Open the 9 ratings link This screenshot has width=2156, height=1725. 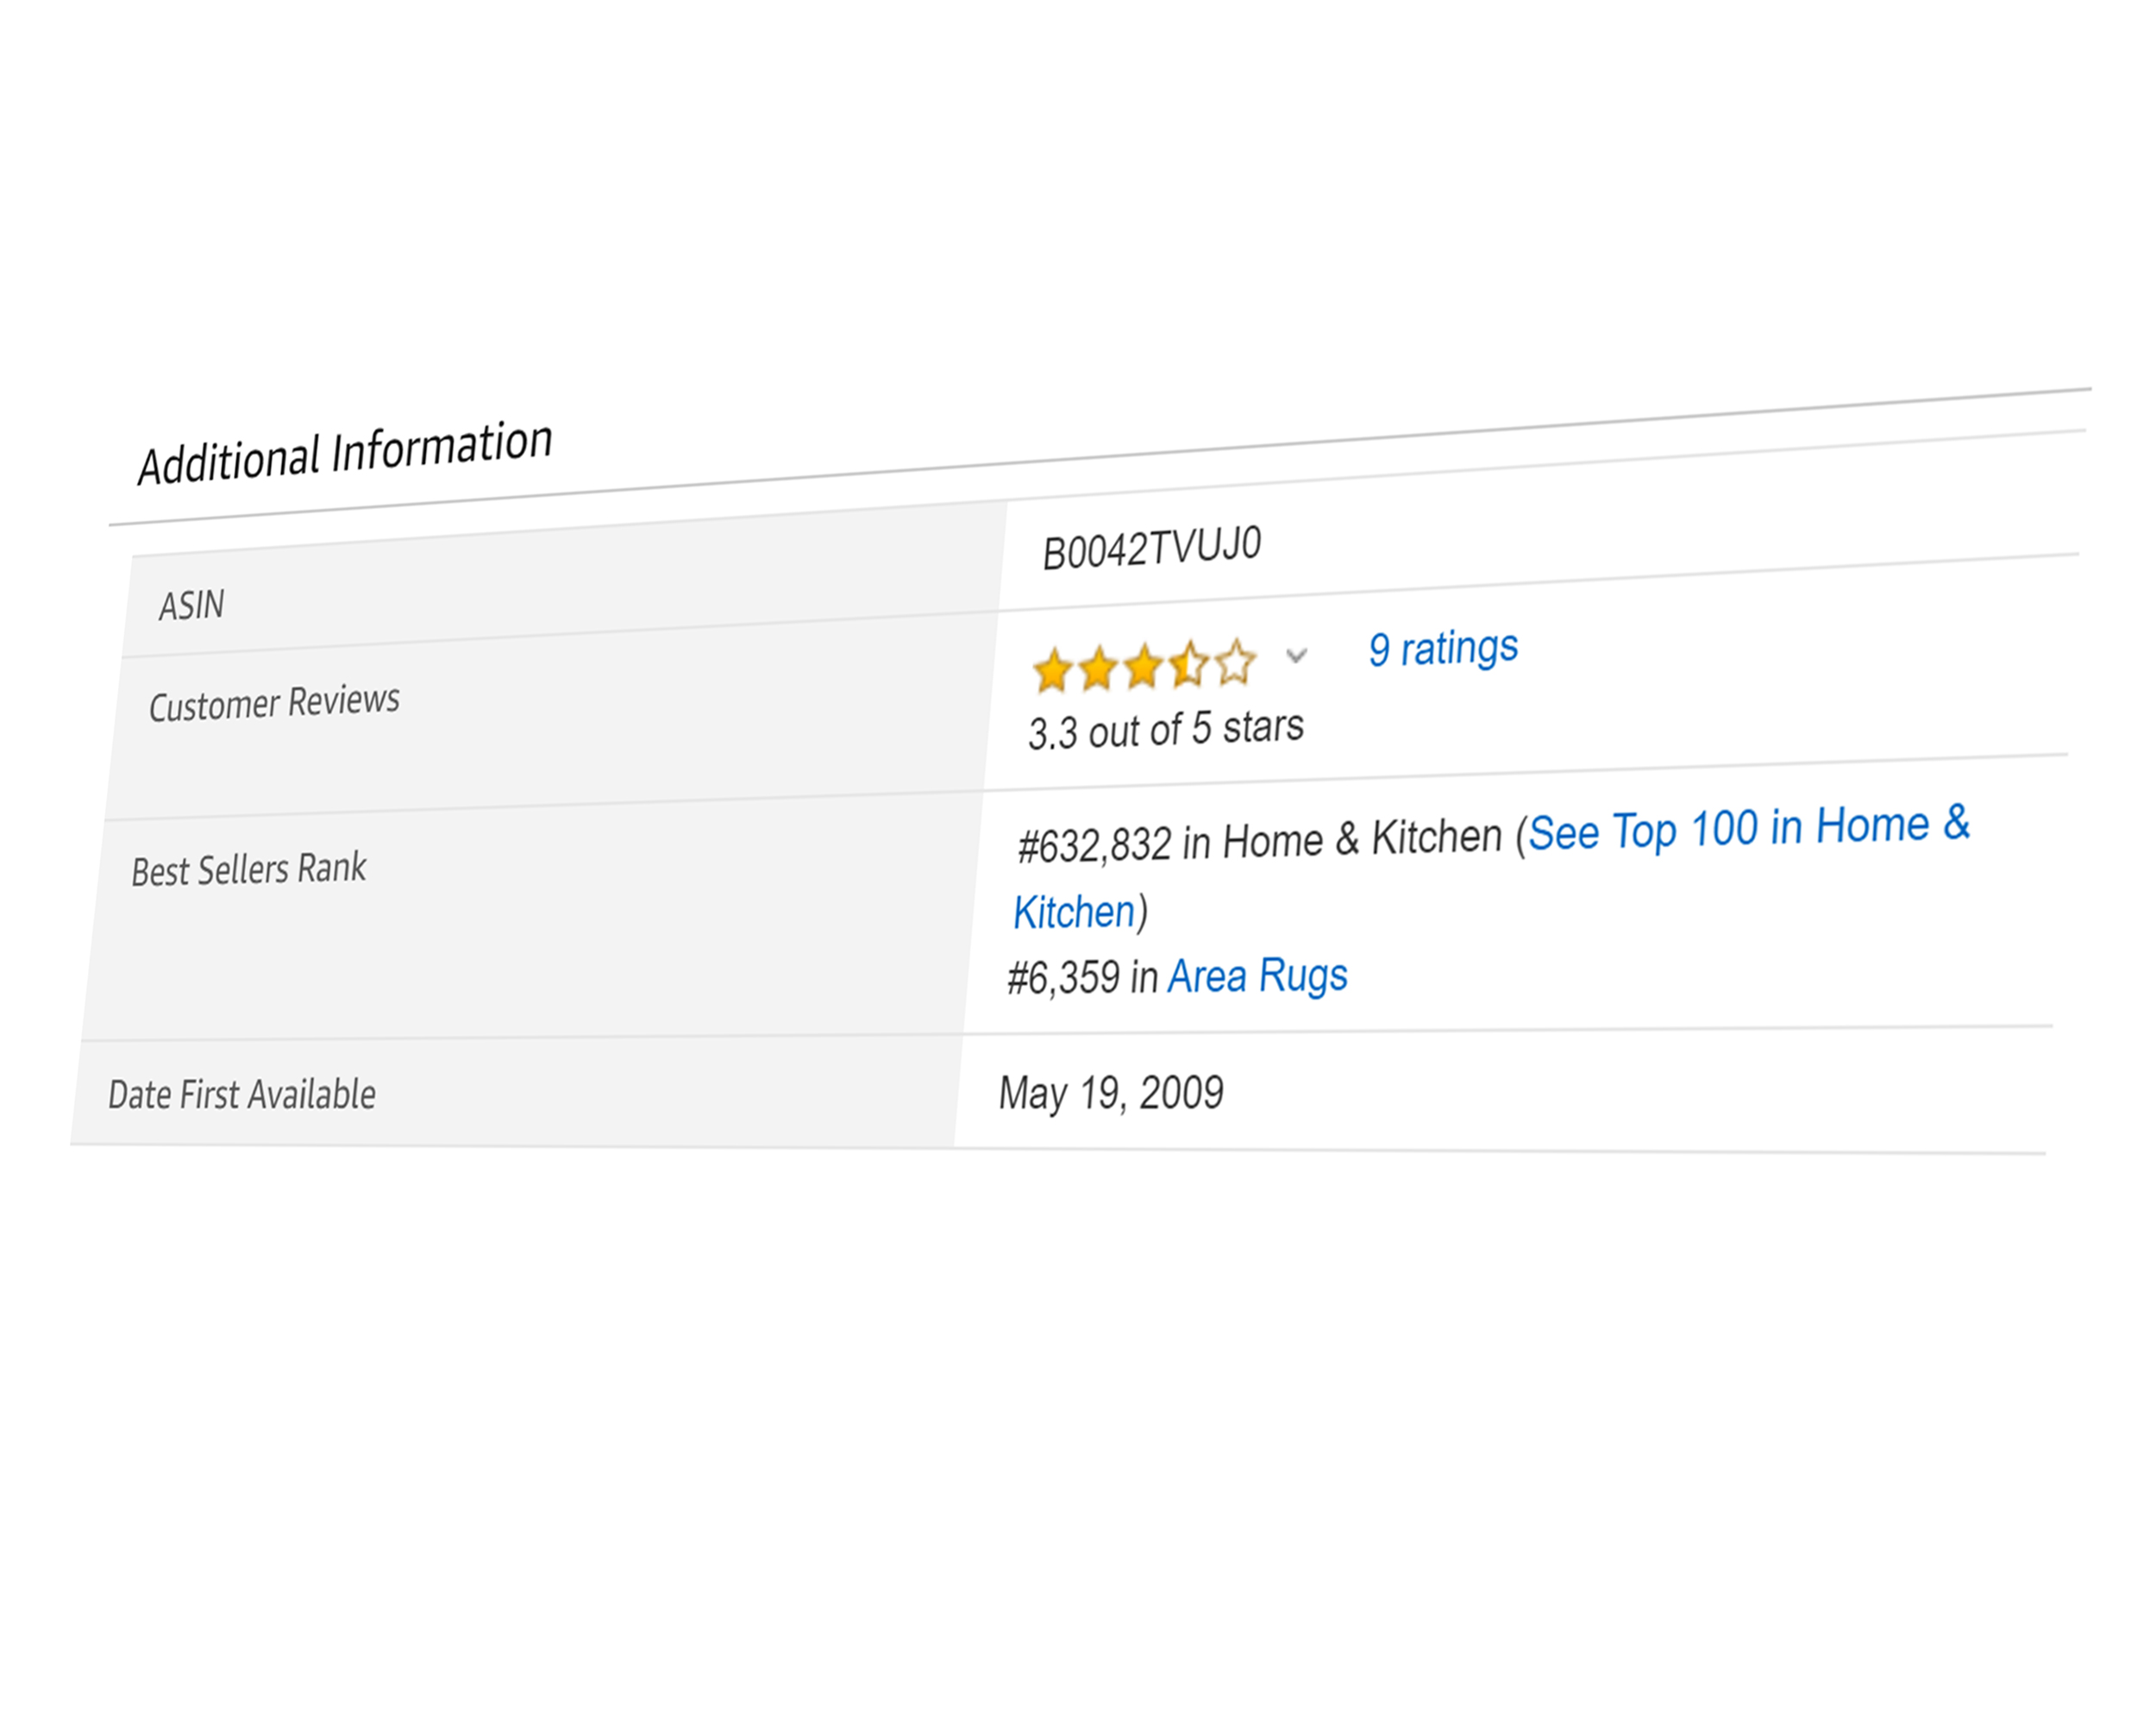(x=1442, y=648)
